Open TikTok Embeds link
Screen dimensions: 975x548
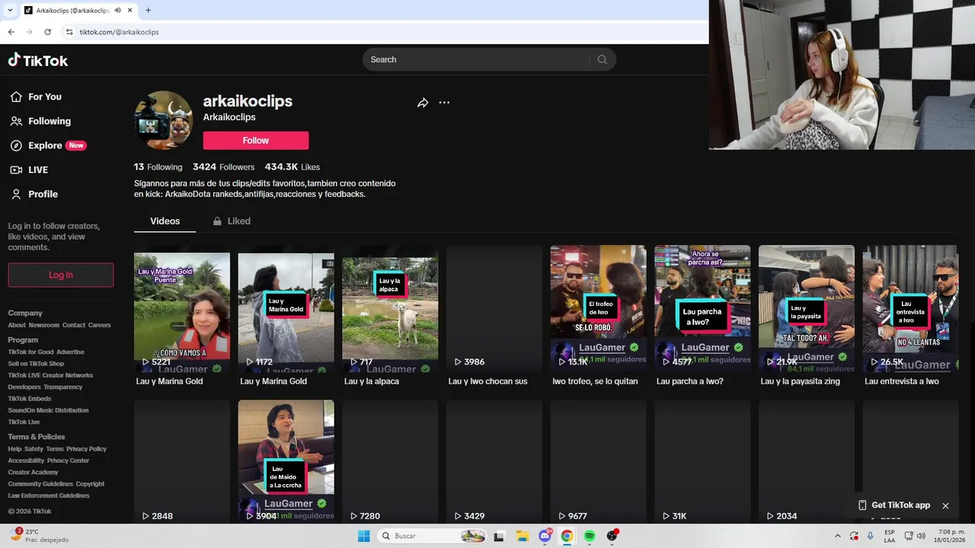[30, 398]
